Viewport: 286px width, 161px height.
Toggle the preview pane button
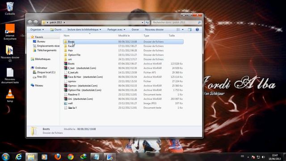point(189,30)
